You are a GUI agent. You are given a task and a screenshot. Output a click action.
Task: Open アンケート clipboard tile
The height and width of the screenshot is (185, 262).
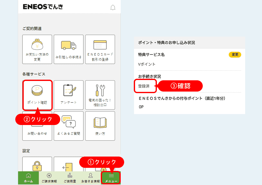pos(69,95)
